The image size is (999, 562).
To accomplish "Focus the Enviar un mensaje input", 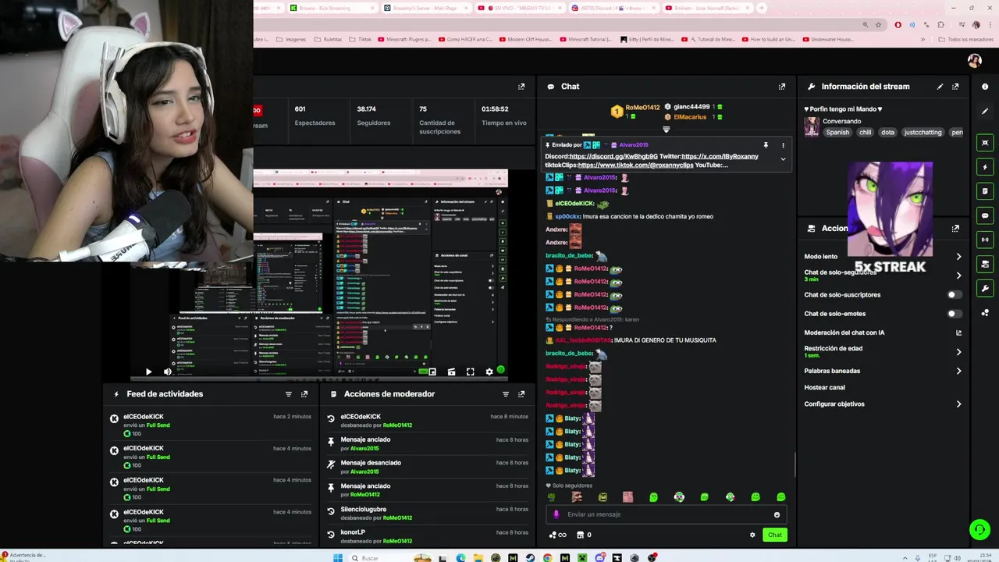I will point(667,514).
